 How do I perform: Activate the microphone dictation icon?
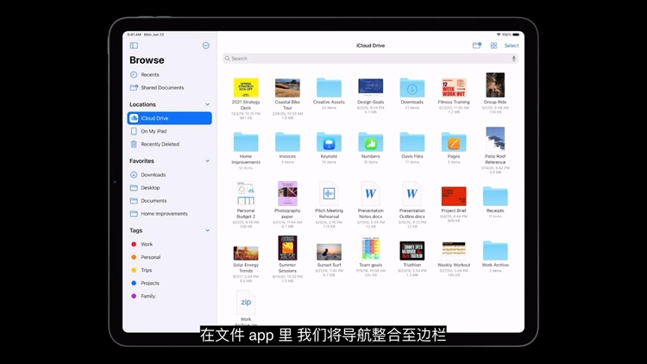point(514,59)
